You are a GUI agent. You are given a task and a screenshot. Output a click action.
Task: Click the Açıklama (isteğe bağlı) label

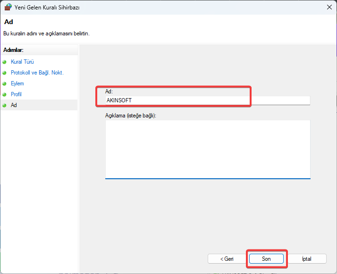click(130, 116)
